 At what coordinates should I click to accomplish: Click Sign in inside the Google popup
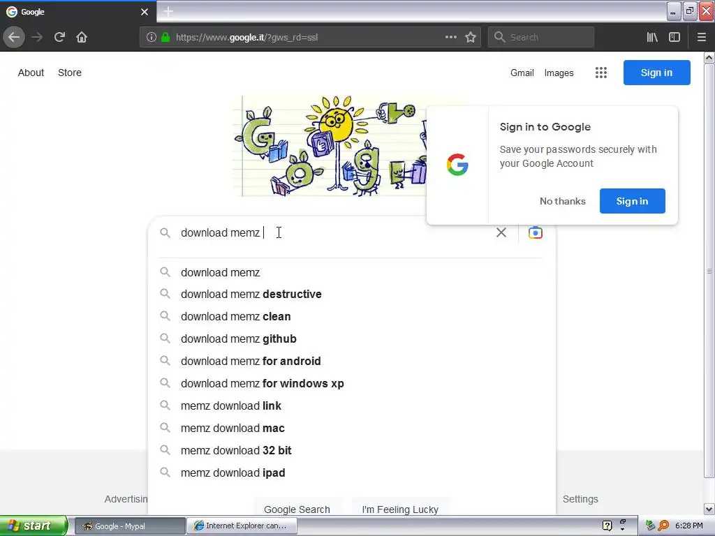[x=632, y=201]
